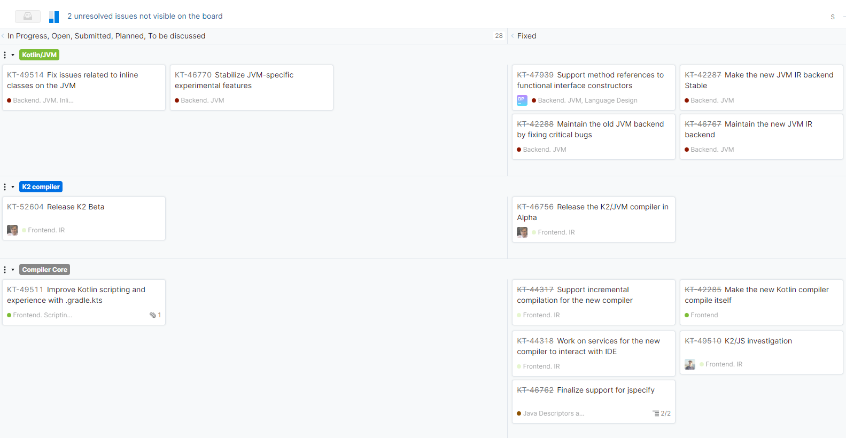This screenshot has width=846, height=438.
Task: Click 'Backend. JVM' label on KT-42288 card
Action: [x=544, y=150]
